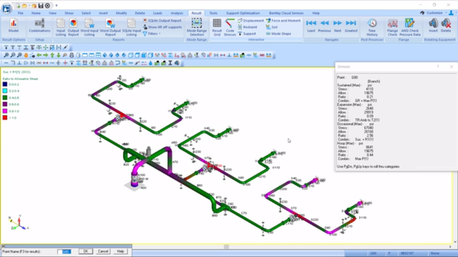Select the red over-1.0 ratio swatch
Viewport: 458px width, 257px height.
point(5,118)
